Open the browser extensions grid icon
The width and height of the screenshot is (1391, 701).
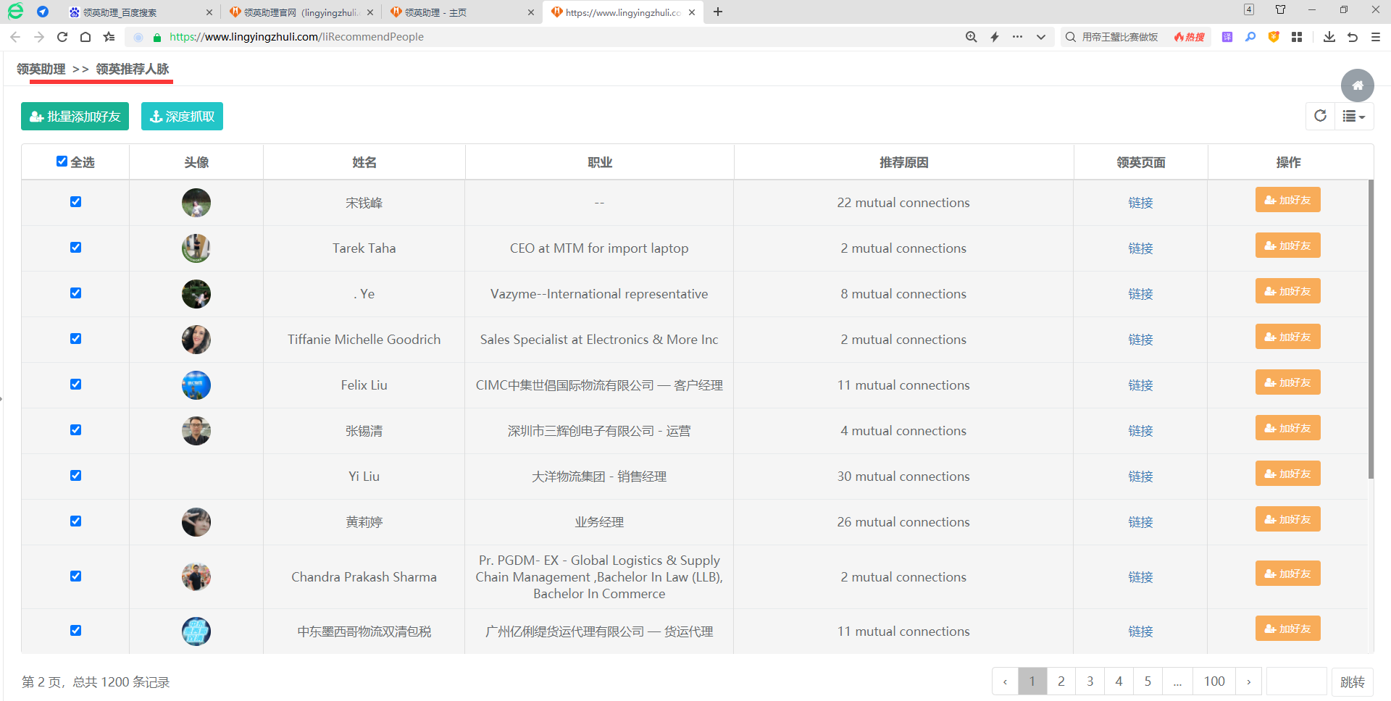1297,37
